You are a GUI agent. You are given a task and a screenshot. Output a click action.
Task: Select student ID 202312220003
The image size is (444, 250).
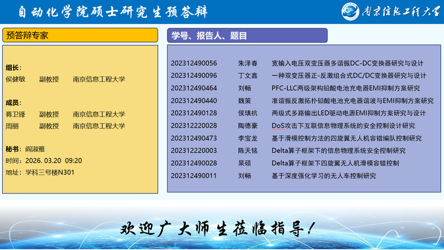(x=194, y=151)
